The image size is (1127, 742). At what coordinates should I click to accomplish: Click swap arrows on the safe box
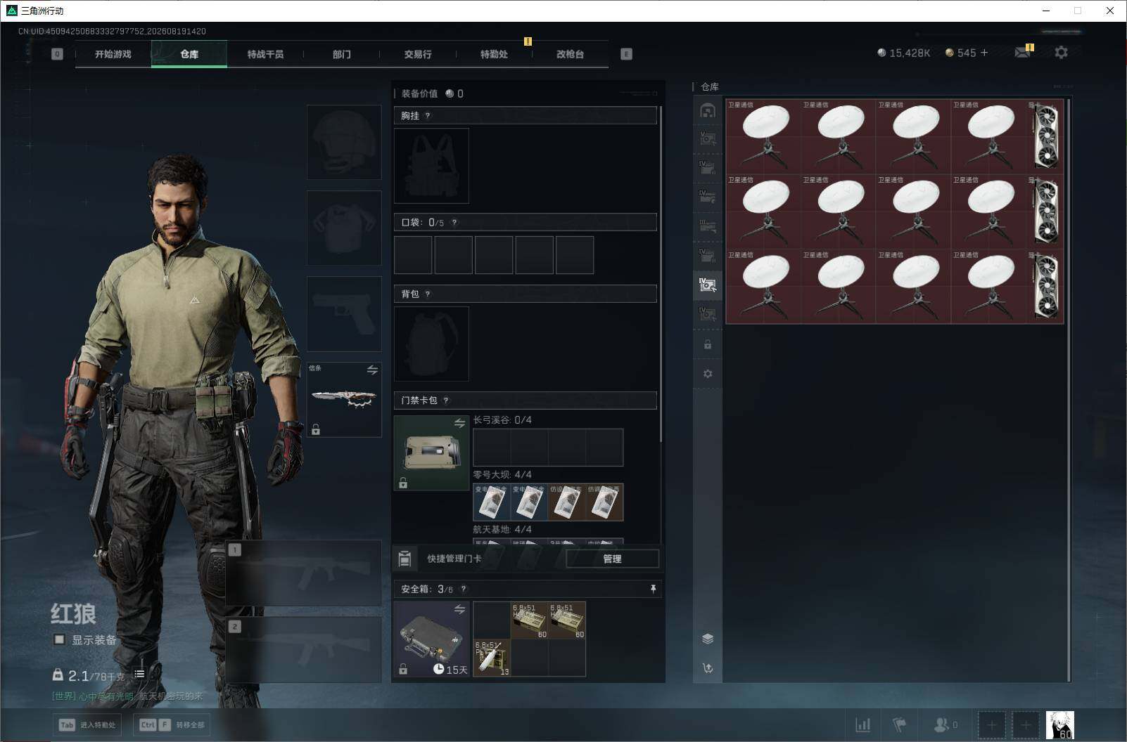[x=459, y=609]
